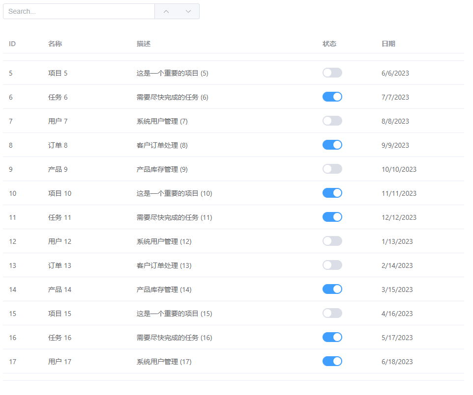This screenshot has height=395, width=473.
Task: Click the date 7/7/2023
Action: pos(395,97)
